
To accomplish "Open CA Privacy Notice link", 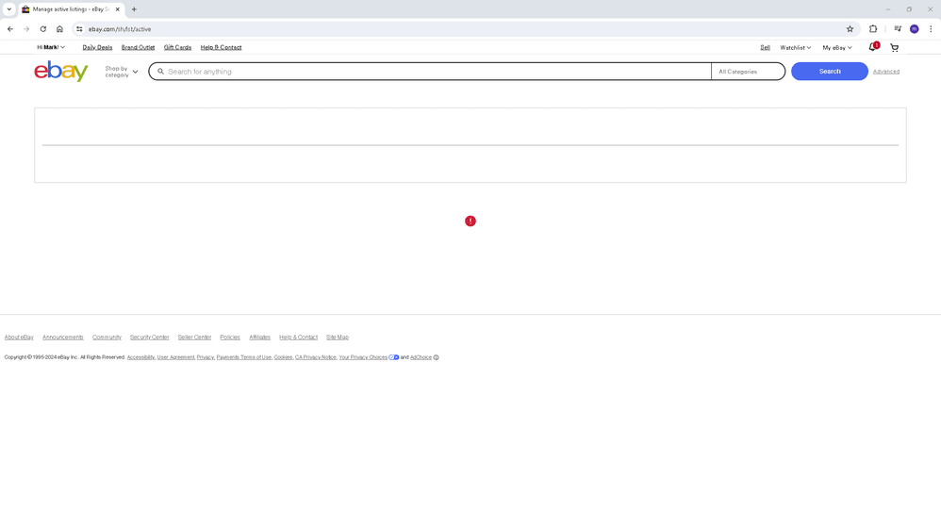I will pyautogui.click(x=316, y=357).
